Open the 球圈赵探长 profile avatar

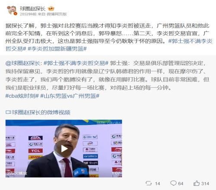[x=12, y=10]
